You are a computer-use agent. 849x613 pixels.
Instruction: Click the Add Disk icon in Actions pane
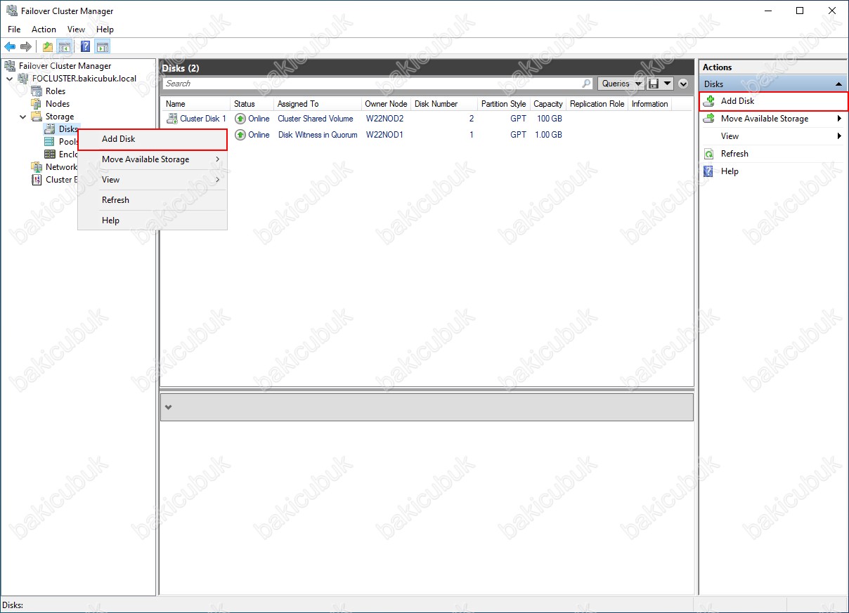coord(709,101)
